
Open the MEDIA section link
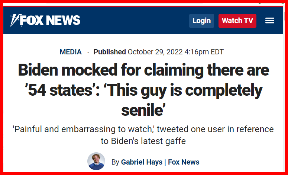71,52
